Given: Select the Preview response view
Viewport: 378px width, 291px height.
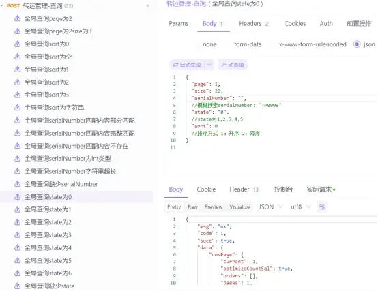Looking at the screenshot, I should tap(214, 207).
